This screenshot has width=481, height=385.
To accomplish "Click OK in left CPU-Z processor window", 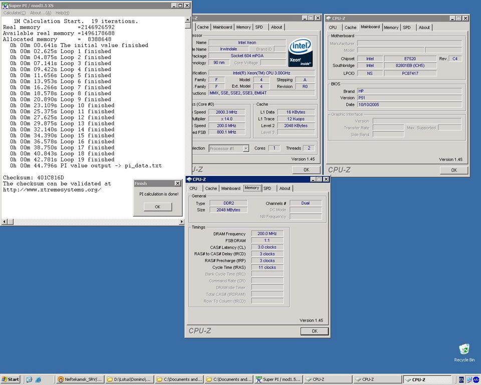I will tap(306, 170).
